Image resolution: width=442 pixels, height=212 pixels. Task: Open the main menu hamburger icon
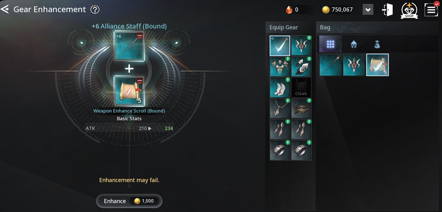[431, 9]
